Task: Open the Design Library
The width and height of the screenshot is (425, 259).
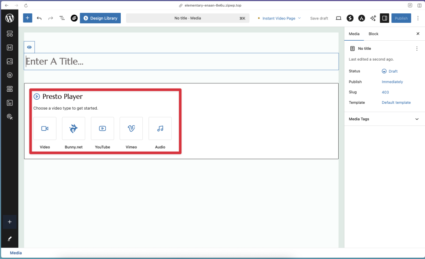Action: 100,18
